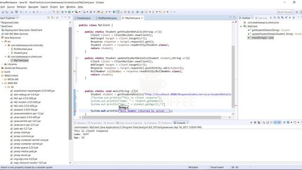
Task: Open the Edit menu
Action: pyautogui.click(x=3, y=7)
